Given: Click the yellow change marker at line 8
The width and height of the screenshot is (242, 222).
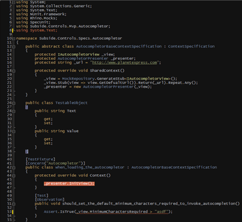Looking at the screenshot, I should click(13, 30).
